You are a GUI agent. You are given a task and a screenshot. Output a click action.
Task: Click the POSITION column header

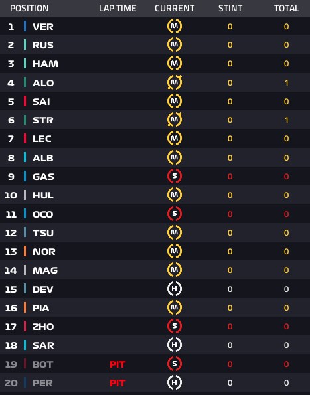(29, 9)
